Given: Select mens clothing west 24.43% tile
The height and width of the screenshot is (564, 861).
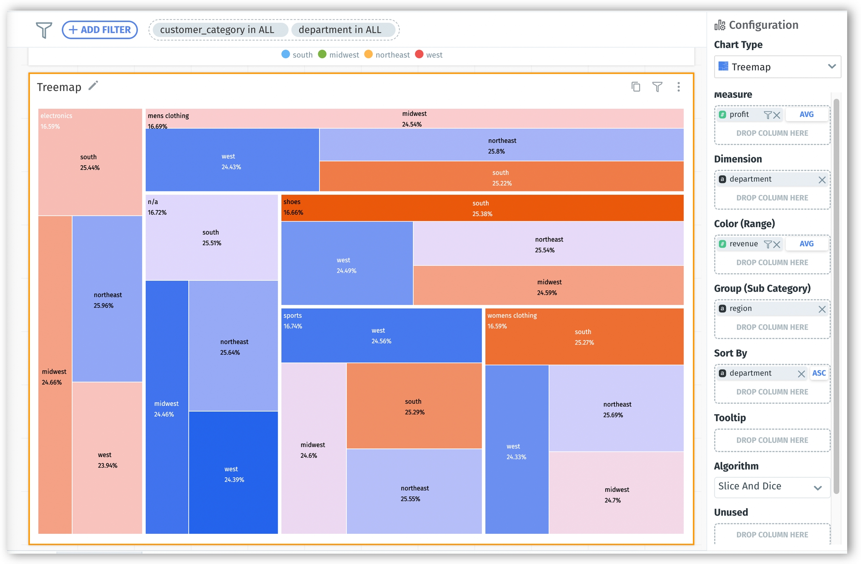Looking at the screenshot, I should tap(232, 160).
